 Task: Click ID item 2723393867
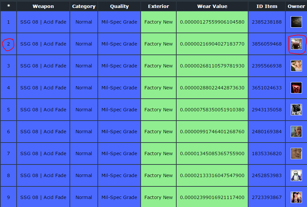267,197
